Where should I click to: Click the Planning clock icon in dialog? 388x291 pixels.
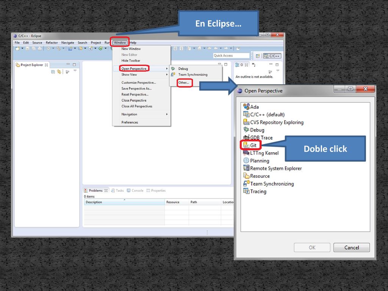pyautogui.click(x=246, y=160)
